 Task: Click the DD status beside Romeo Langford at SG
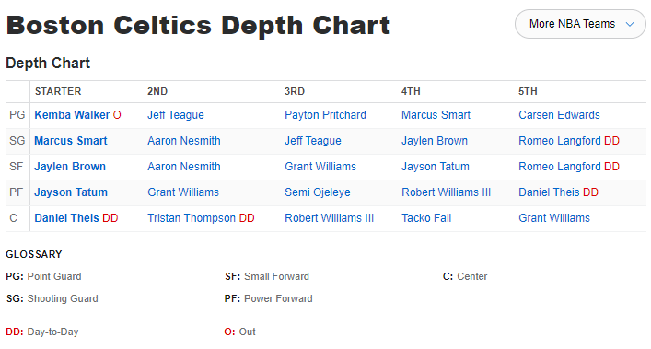(x=611, y=141)
